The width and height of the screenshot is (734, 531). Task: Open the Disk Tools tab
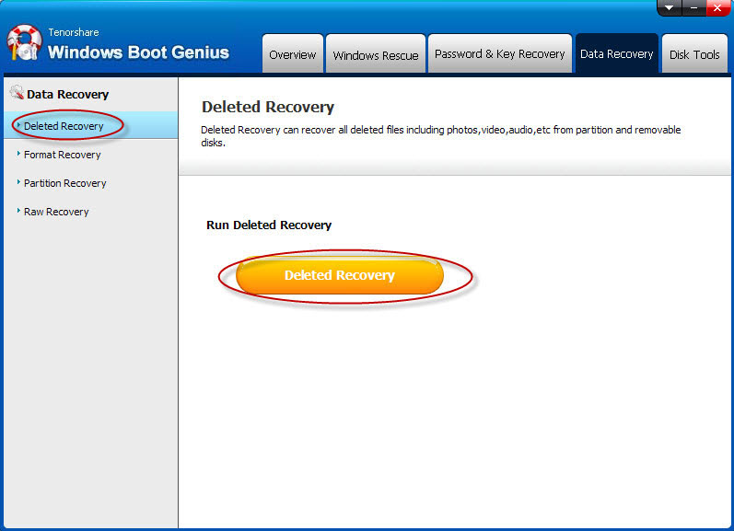pos(694,54)
